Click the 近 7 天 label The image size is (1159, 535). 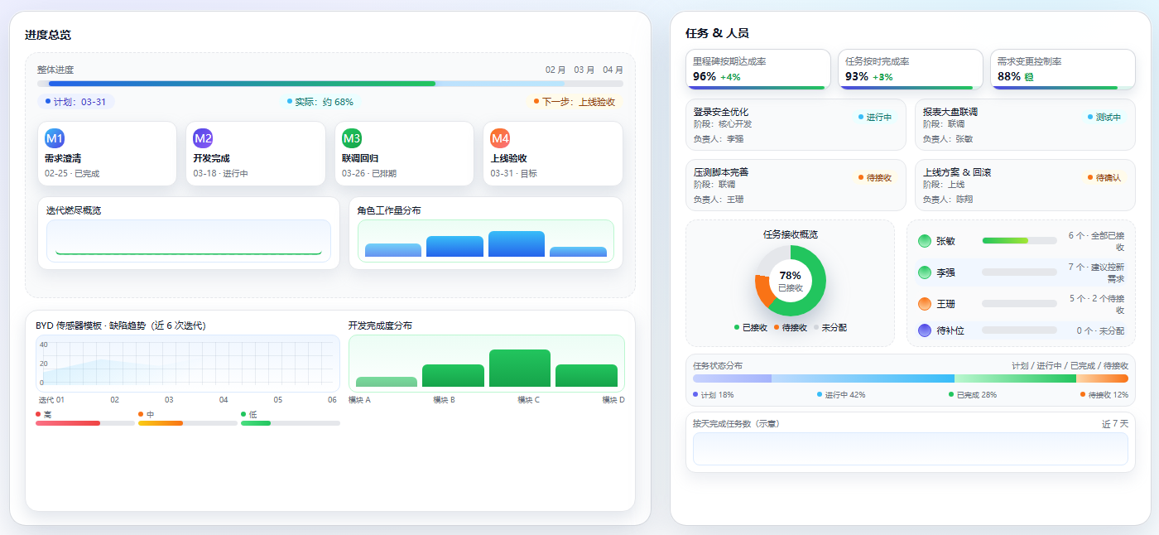coord(1114,424)
